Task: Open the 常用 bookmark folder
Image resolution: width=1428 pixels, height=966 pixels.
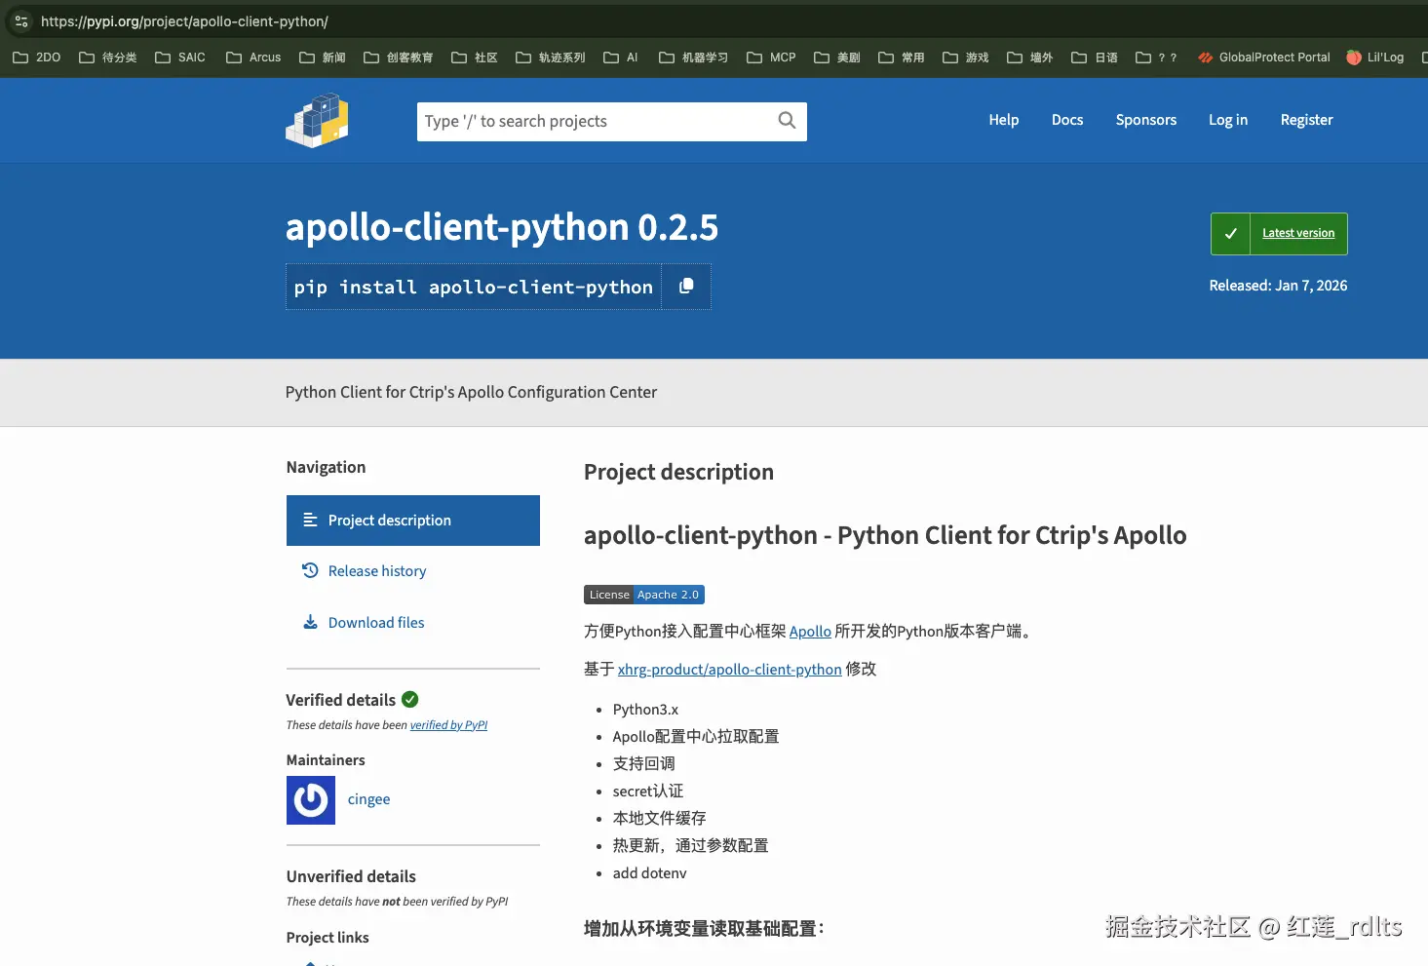Action: point(902,58)
